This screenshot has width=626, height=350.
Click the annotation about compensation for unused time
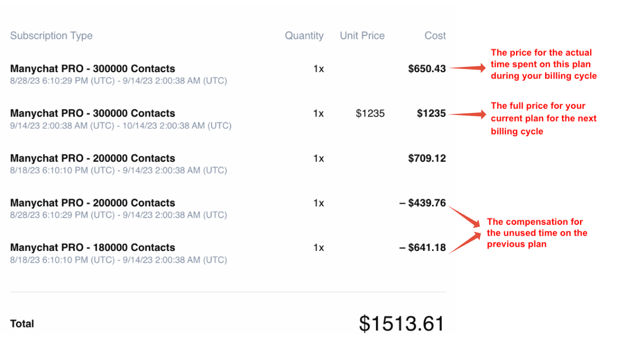536,233
